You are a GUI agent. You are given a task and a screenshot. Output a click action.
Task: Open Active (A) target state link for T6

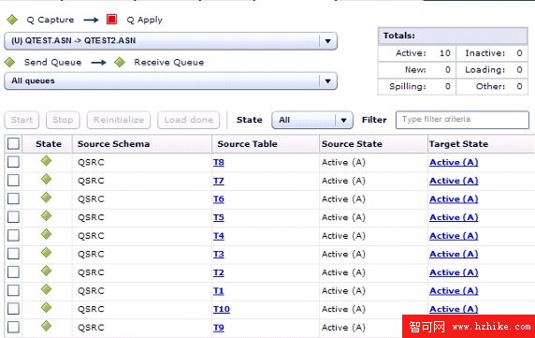pos(454,199)
